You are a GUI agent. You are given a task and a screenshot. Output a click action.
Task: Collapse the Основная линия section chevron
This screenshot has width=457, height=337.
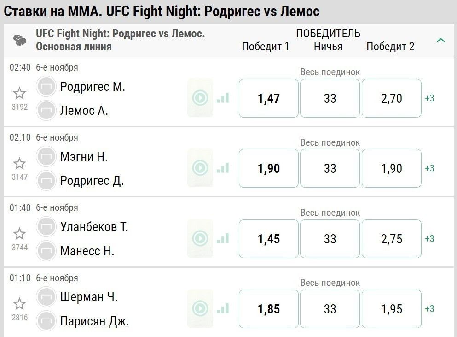tap(441, 40)
